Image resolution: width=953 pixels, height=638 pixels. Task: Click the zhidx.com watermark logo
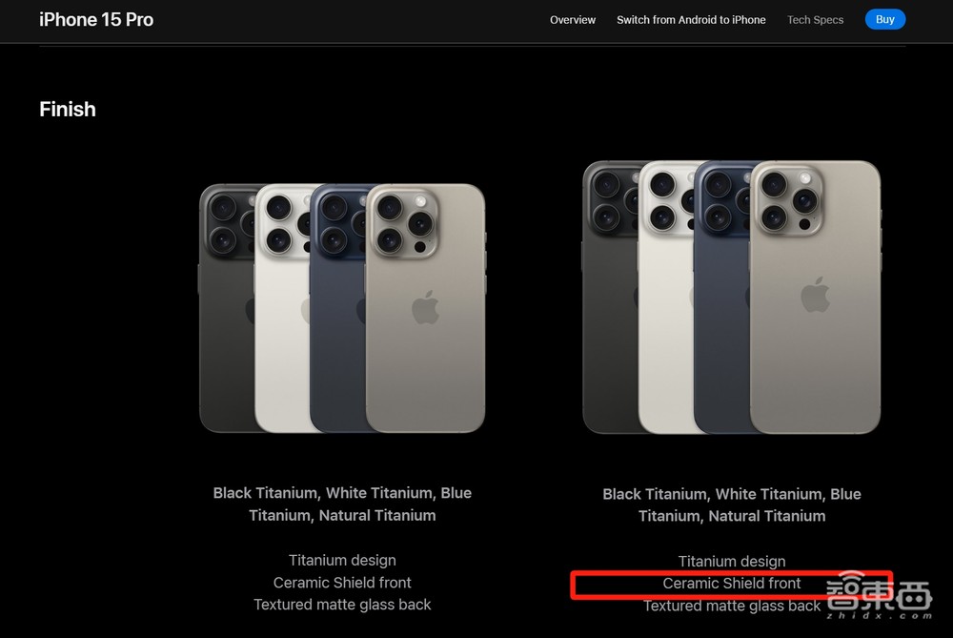point(879,595)
